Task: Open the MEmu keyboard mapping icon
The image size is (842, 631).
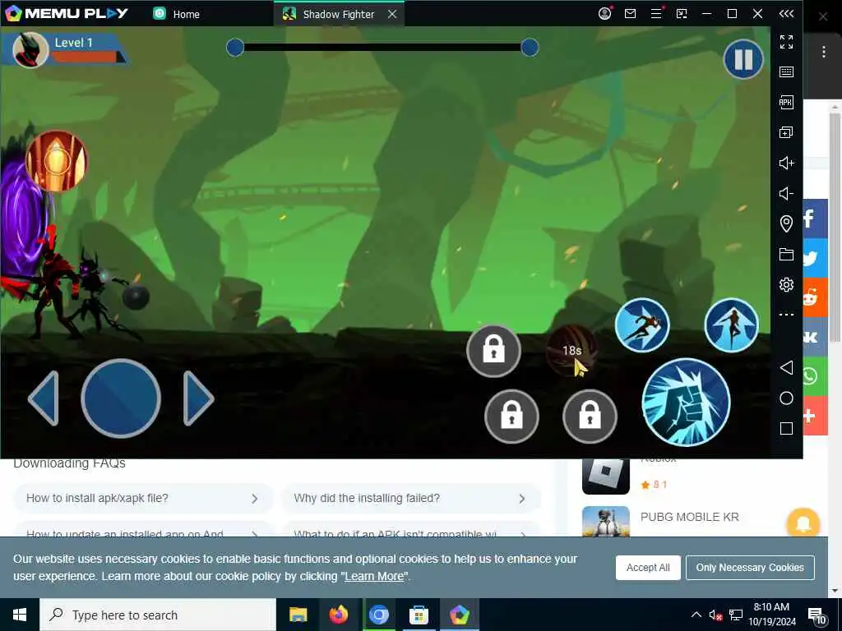Action: point(786,72)
